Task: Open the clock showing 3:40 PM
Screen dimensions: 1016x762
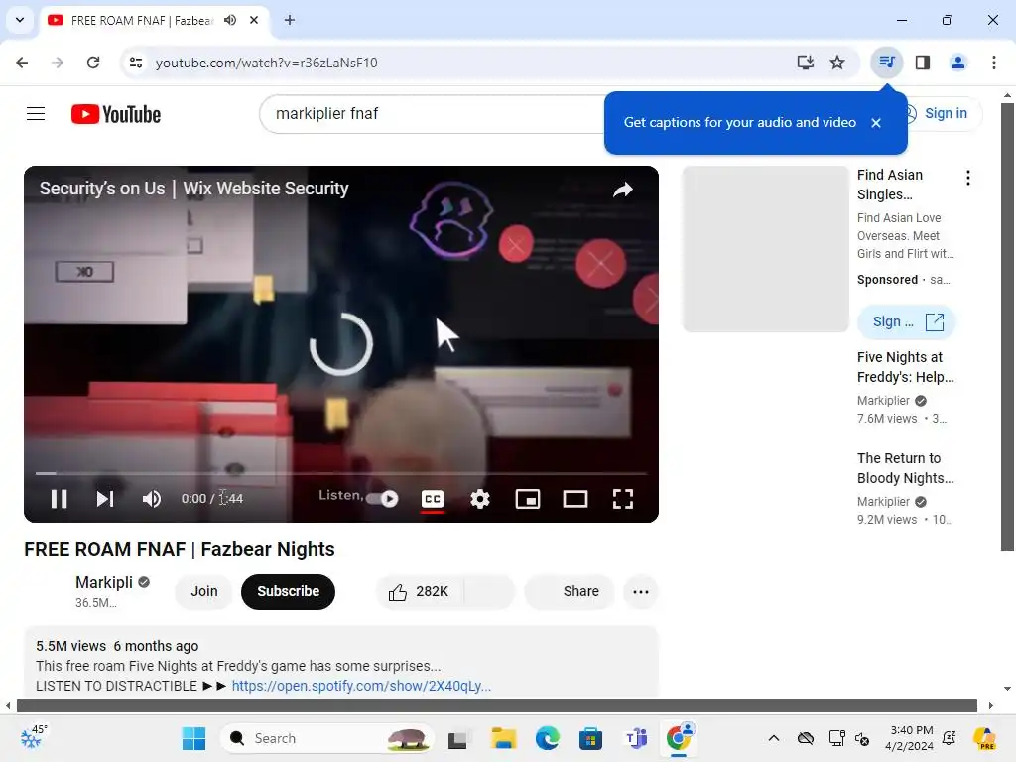Action: [912, 738]
